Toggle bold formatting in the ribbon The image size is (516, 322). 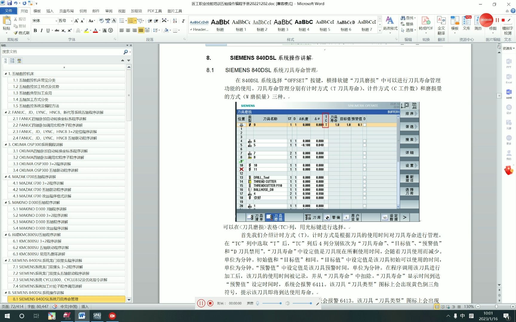point(35,30)
